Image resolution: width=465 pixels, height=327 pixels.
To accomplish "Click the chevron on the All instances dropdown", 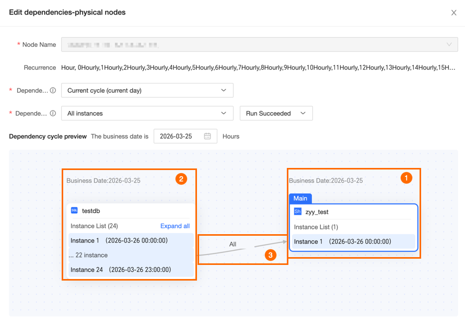I will (x=224, y=113).
